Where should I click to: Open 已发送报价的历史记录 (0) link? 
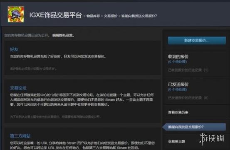[x=188, y=98]
